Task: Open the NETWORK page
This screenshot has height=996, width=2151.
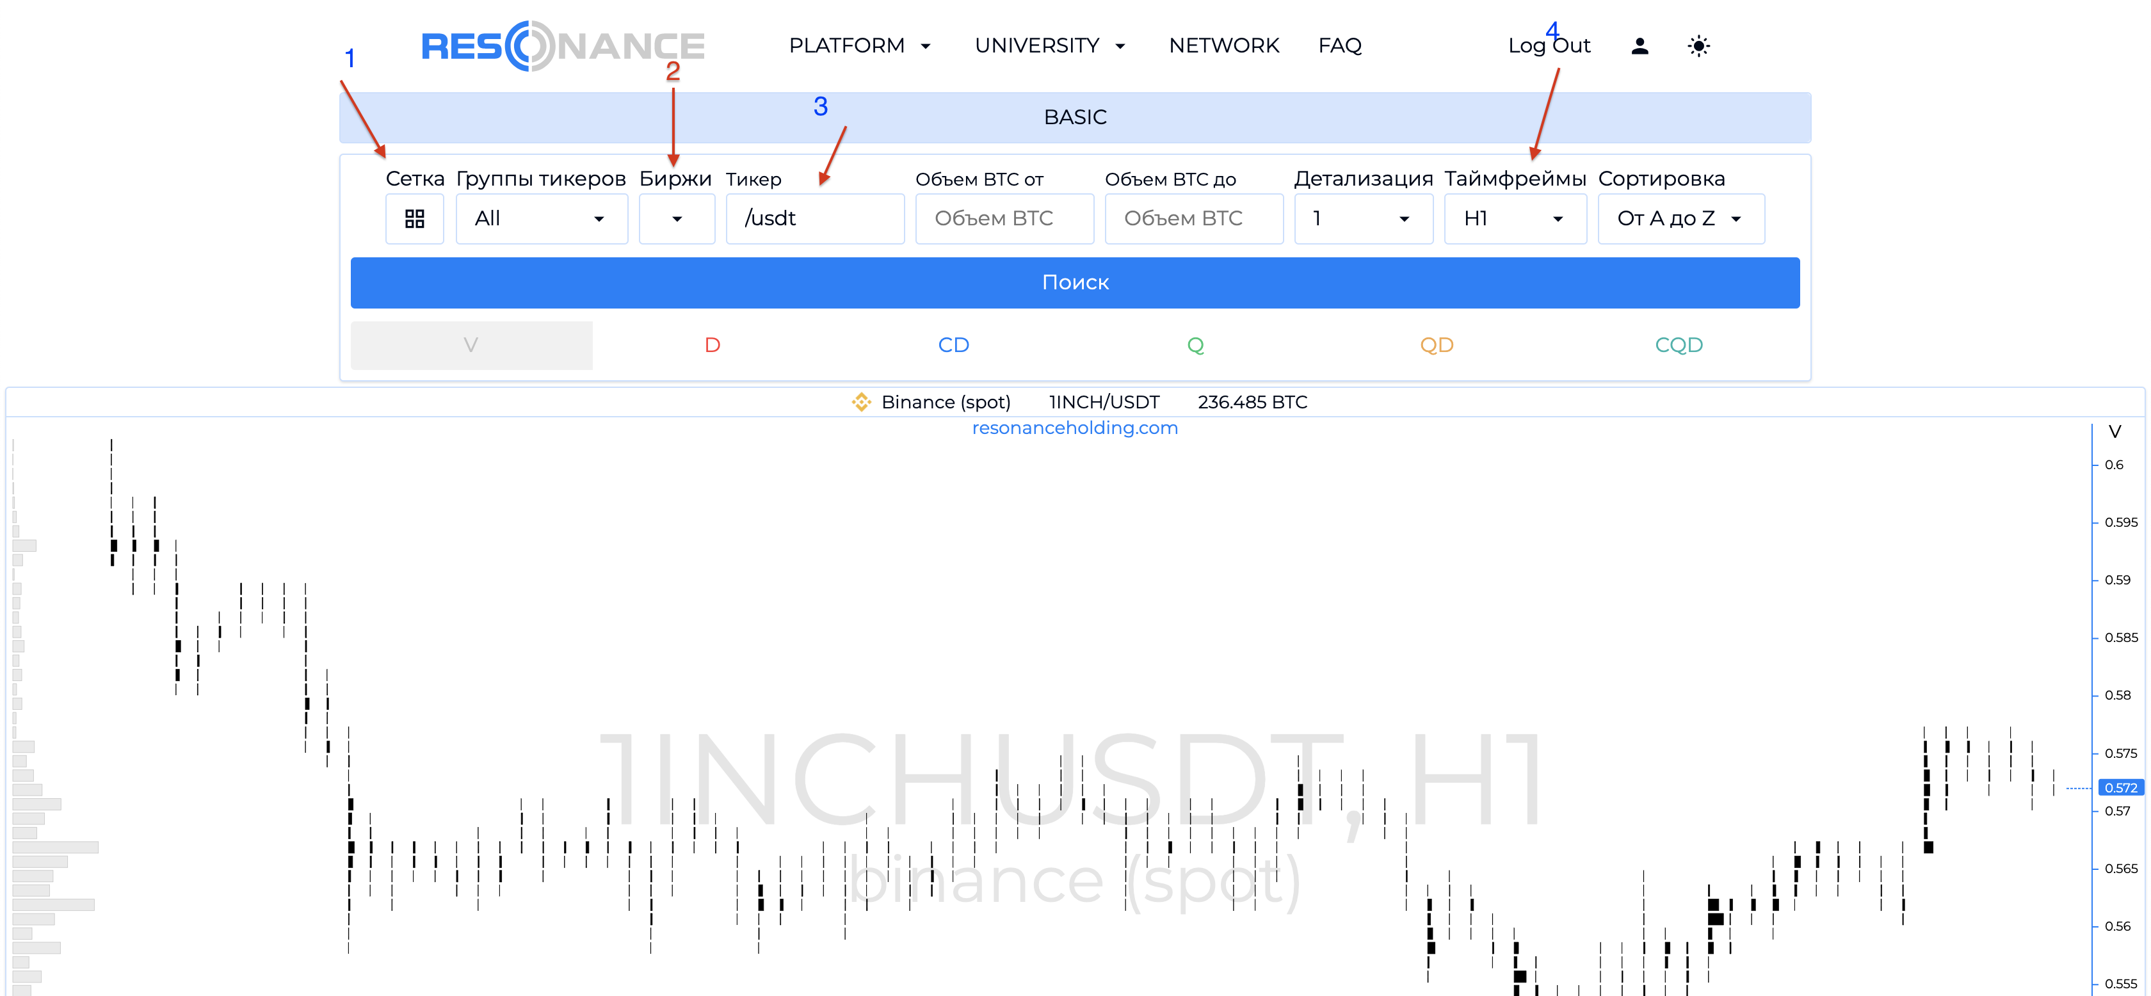Action: [1223, 46]
